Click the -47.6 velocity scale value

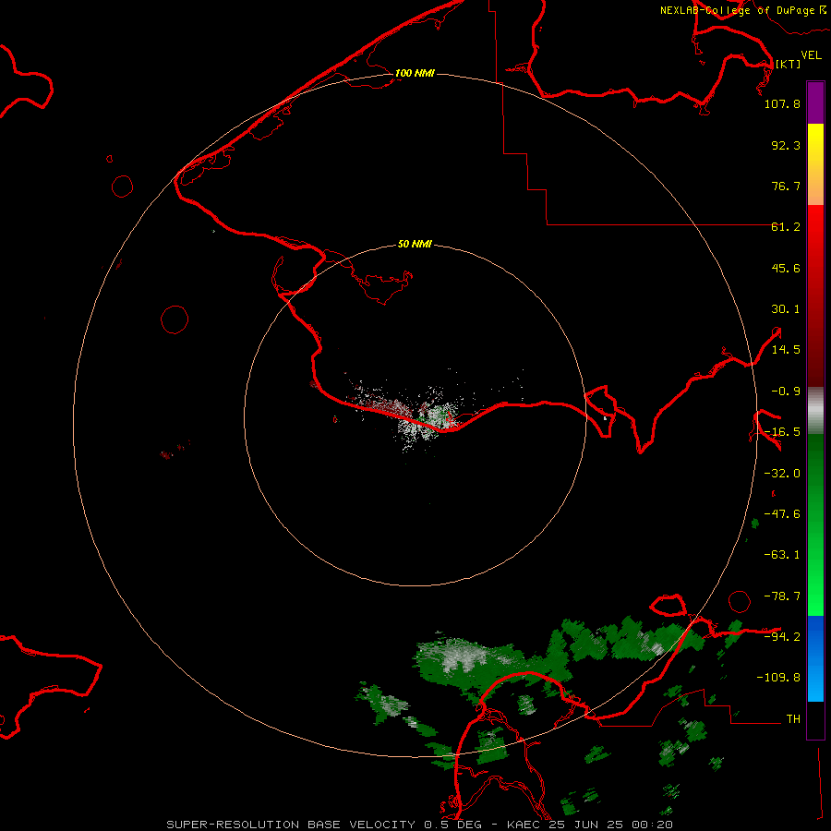[x=782, y=514]
